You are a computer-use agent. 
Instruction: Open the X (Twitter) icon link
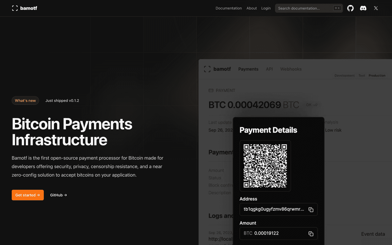376,8
